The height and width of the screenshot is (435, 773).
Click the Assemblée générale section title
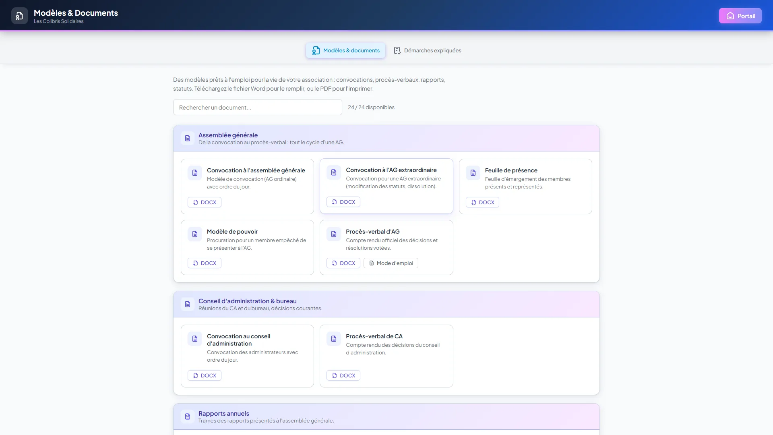(x=228, y=135)
